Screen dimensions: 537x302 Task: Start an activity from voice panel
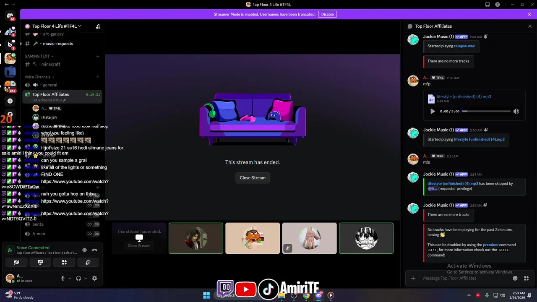coord(64,262)
